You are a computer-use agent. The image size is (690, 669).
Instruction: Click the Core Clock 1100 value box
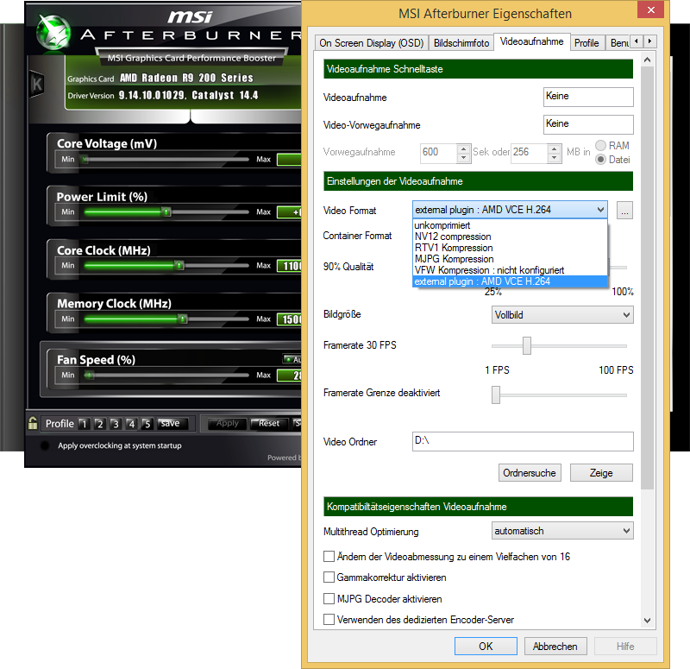290,266
